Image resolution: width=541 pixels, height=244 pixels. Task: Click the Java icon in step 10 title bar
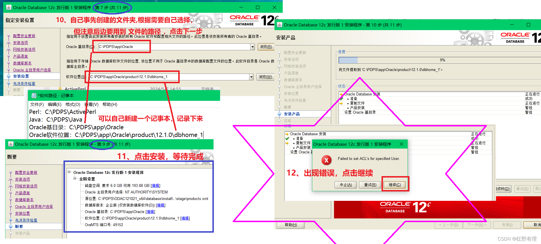click(x=279, y=25)
